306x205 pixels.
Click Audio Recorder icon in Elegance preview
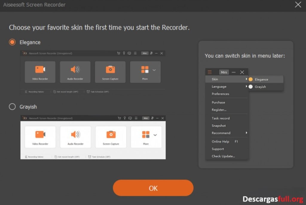click(75, 70)
